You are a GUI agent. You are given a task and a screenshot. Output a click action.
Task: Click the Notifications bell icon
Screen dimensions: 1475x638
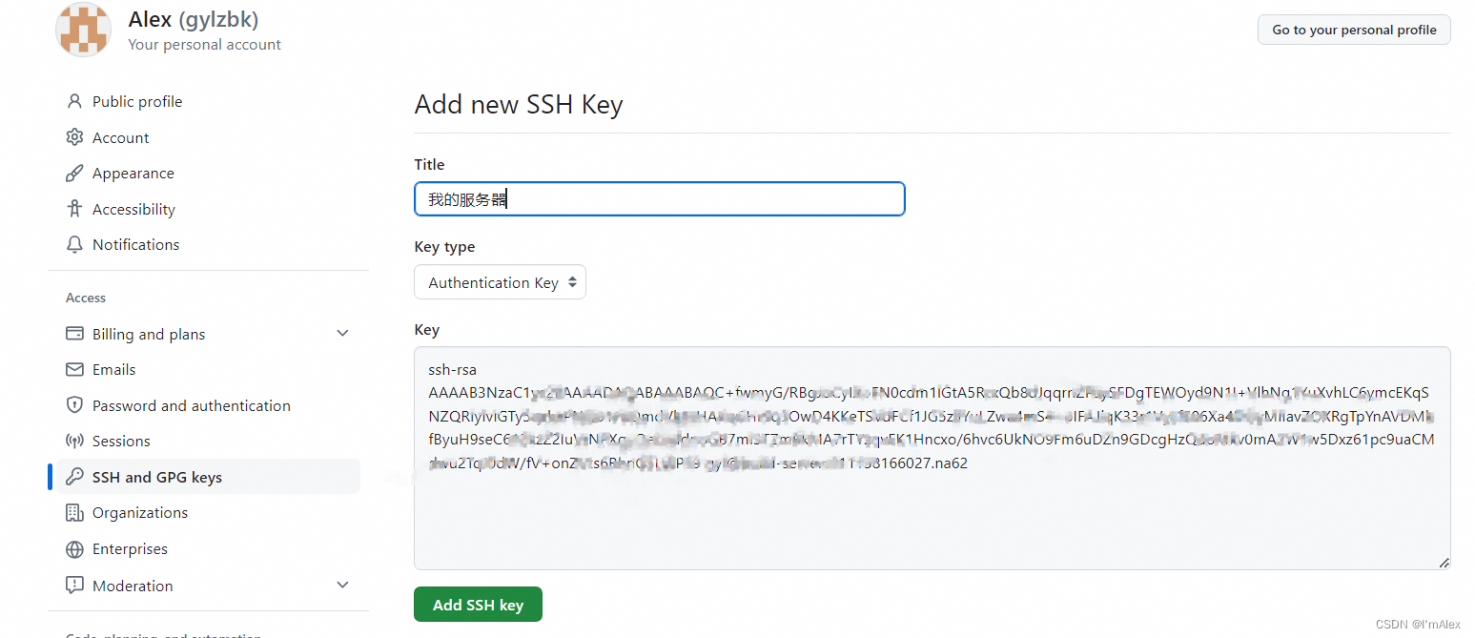pos(74,244)
